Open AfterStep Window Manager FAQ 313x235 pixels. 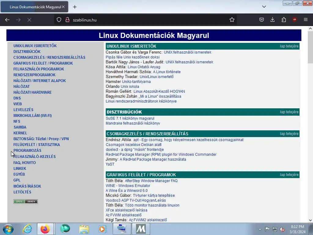click(x=151, y=181)
